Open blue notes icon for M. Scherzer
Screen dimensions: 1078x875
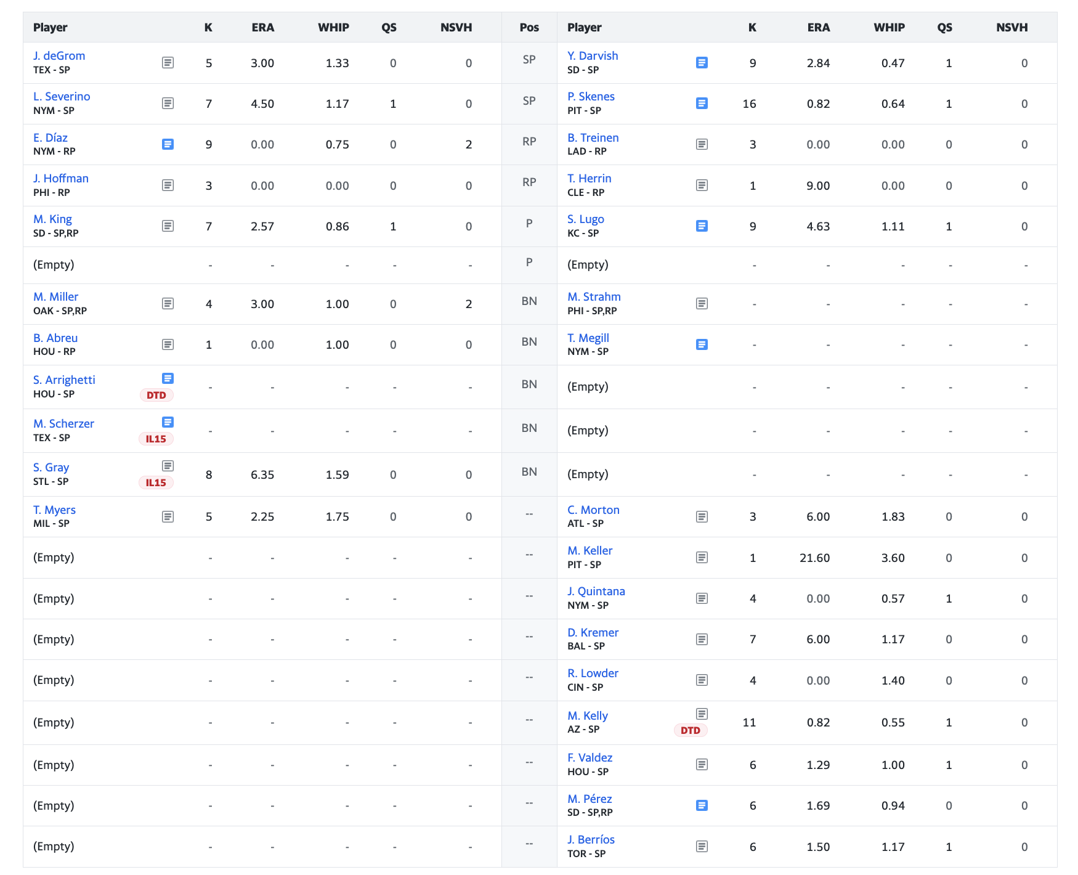point(168,422)
